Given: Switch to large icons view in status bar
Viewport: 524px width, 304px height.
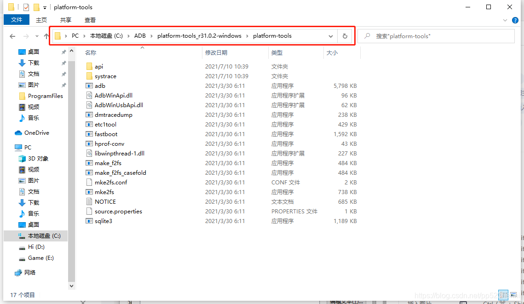Looking at the screenshot, I should coord(513,295).
